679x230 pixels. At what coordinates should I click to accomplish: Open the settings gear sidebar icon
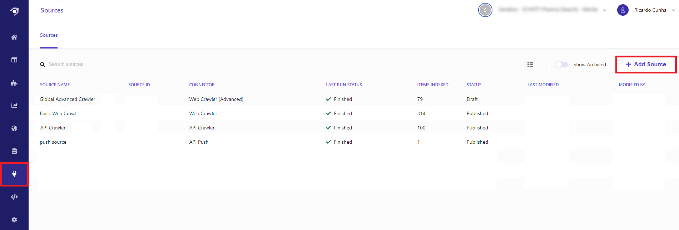click(x=14, y=220)
